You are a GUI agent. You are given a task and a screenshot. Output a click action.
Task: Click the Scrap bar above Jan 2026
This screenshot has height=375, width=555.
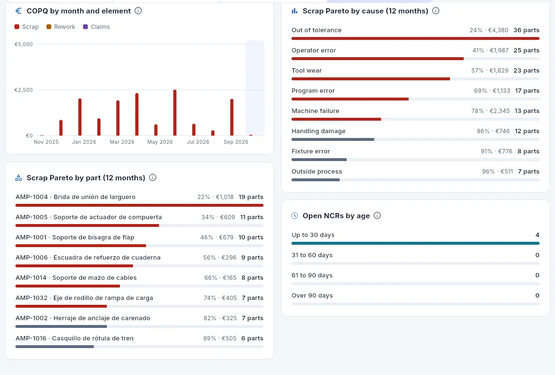[80, 117]
